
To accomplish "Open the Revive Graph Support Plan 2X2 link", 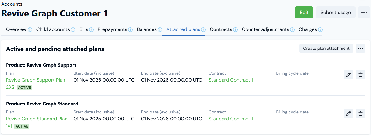I will click(36, 80).
